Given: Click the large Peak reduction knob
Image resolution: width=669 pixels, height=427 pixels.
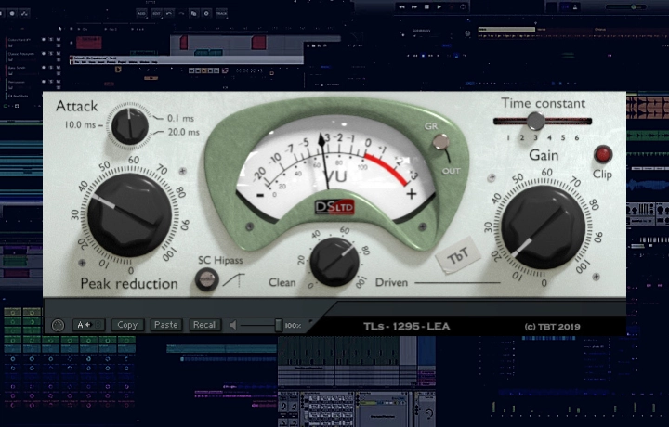Looking at the screenshot, I should pos(130,215).
